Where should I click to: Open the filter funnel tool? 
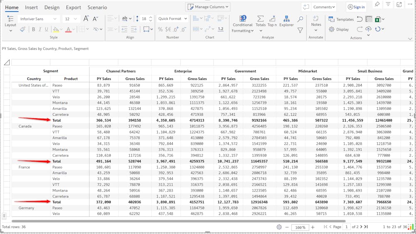pyautogui.click(x=300, y=30)
